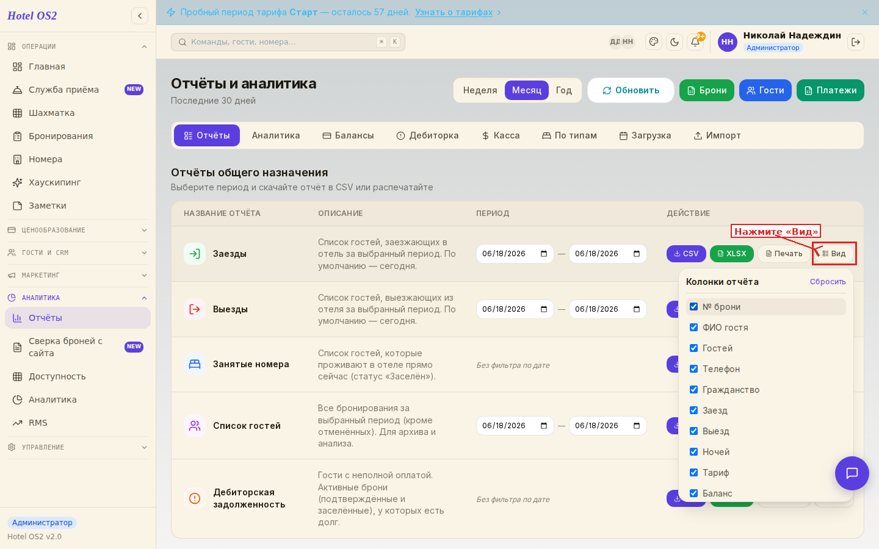Uncheck the № брони column
Image resolution: width=879 pixels, height=549 pixels.
click(x=693, y=307)
